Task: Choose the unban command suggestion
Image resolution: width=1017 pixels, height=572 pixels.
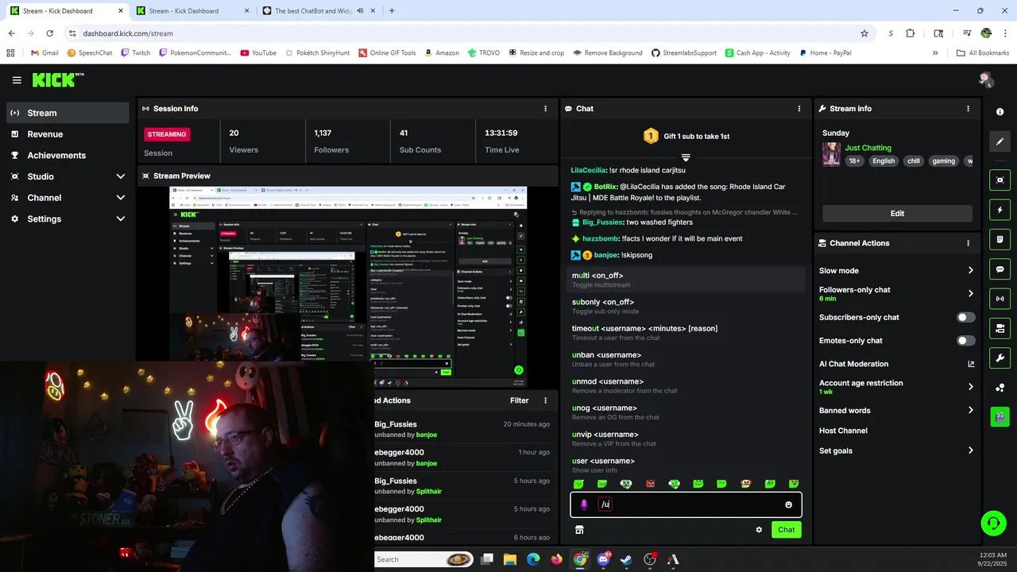Action: point(686,359)
